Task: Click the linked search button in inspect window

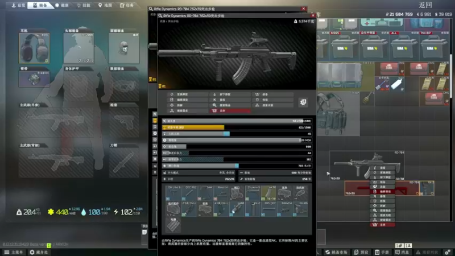Action: (x=272, y=105)
